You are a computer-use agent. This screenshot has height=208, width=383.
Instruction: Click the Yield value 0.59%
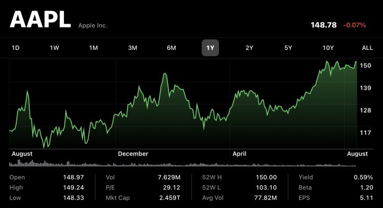click(363, 177)
